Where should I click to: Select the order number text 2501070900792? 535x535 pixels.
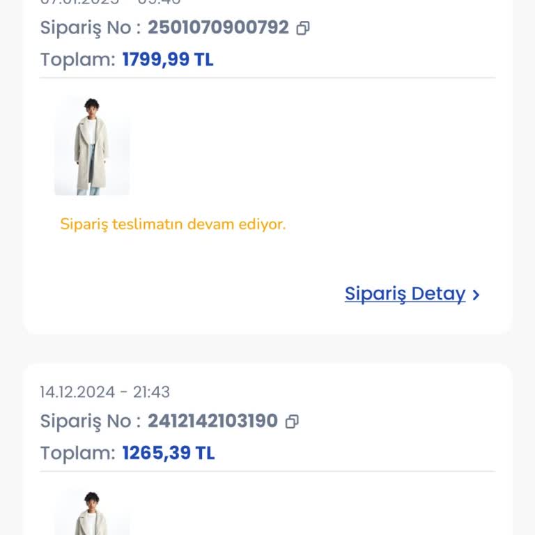[217, 28]
